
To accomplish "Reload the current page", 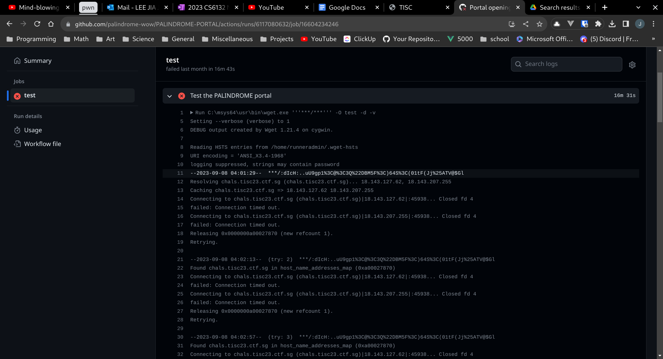I will (x=37, y=24).
